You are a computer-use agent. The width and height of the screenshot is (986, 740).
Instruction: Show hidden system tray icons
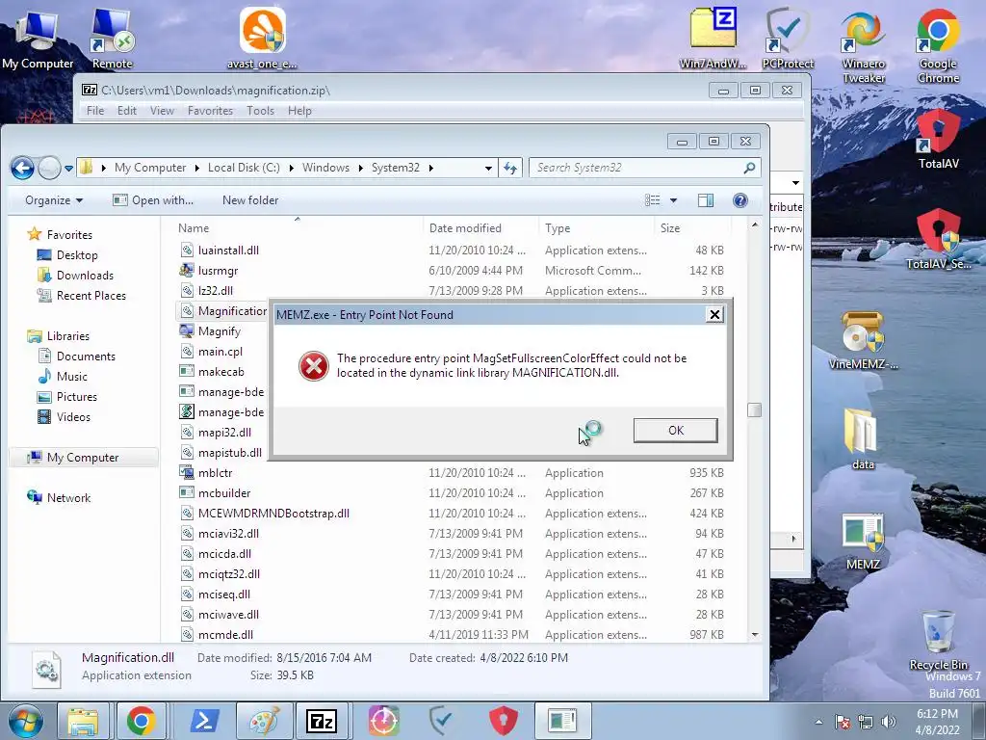[818, 722]
